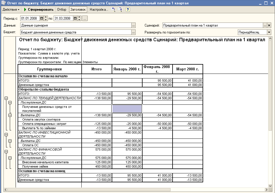Click the vertical scrollbar thumb
This screenshot has height=193, width=275.
pyautogui.click(x=270, y=85)
